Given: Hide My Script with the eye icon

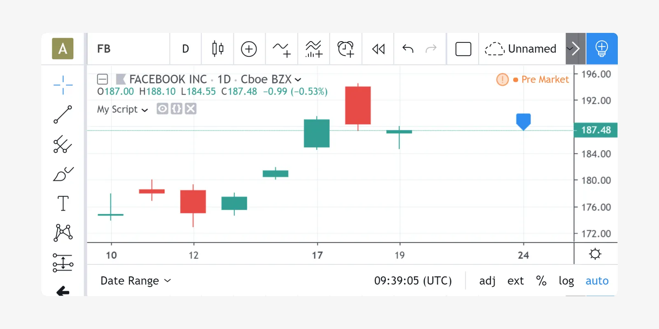Looking at the screenshot, I should pos(162,109).
